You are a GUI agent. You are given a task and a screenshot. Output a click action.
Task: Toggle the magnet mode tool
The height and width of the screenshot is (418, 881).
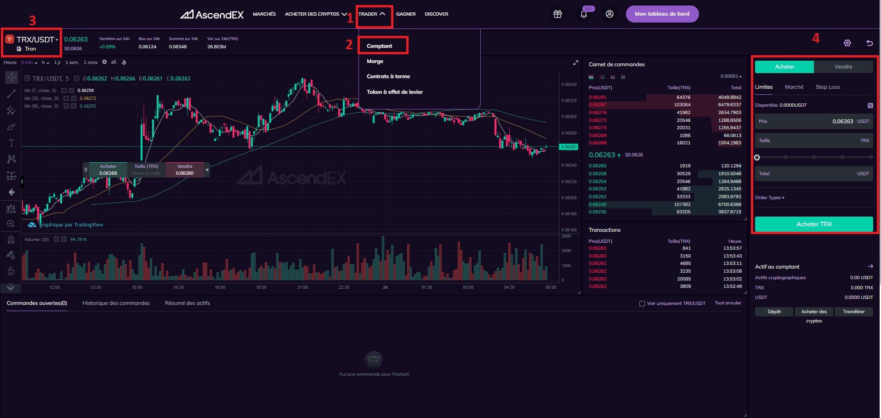pos(11,240)
